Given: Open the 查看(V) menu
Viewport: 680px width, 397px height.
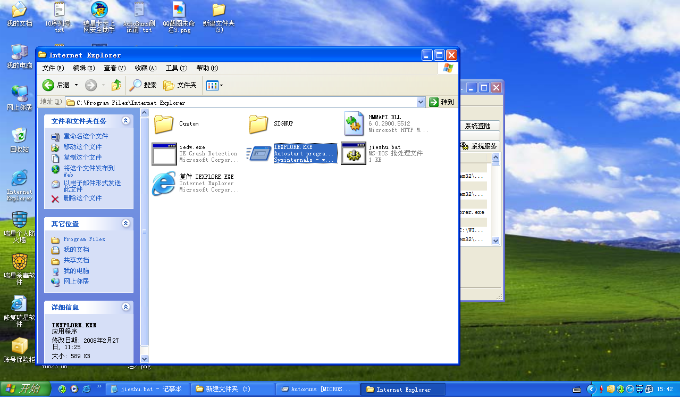Looking at the screenshot, I should 114,68.
